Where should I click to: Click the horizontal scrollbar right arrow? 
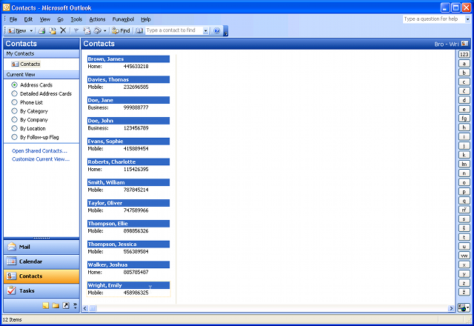click(x=451, y=308)
